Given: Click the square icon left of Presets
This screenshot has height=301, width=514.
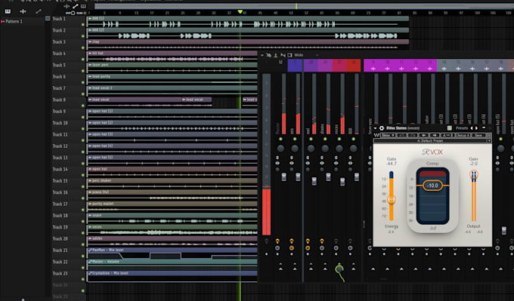Looking at the screenshot, I should pos(450,128).
